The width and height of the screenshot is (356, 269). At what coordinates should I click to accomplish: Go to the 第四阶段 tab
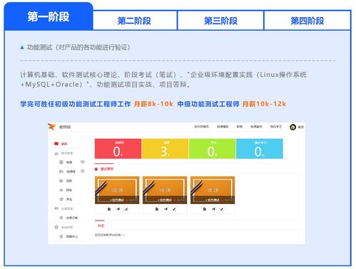307,21
